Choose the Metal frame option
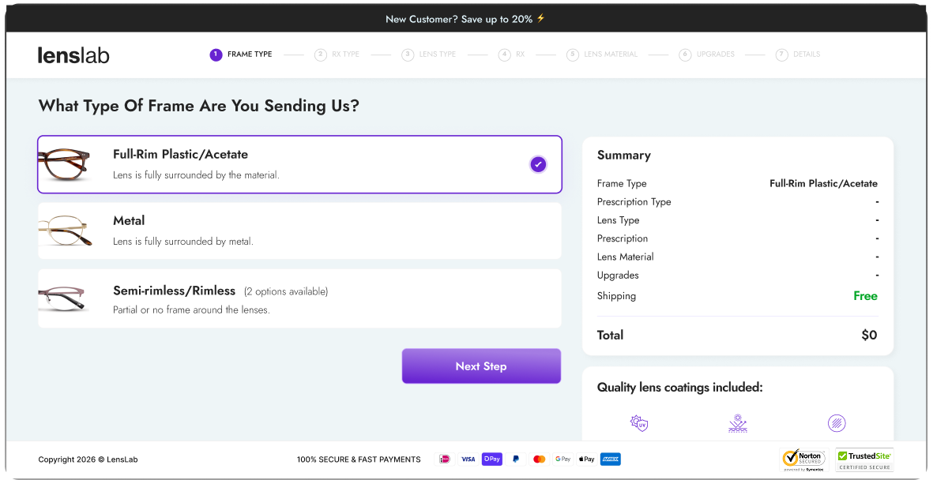933x480 pixels. (x=299, y=231)
